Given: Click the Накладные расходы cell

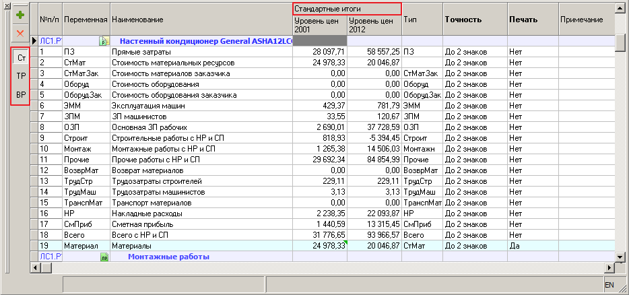Looking at the screenshot, I should point(201,214).
